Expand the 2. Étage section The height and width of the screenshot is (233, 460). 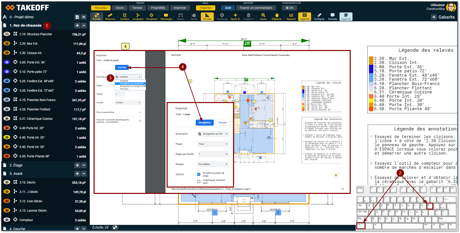click(x=84, y=165)
